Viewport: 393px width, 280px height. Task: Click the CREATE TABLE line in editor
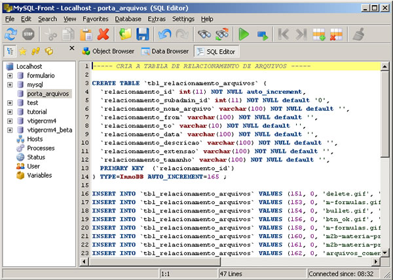coord(179,83)
